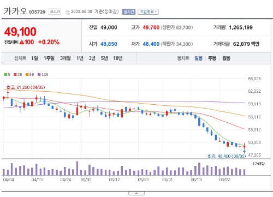Click the current price 49,100
Screen dimensions: 273x197
(20, 32)
